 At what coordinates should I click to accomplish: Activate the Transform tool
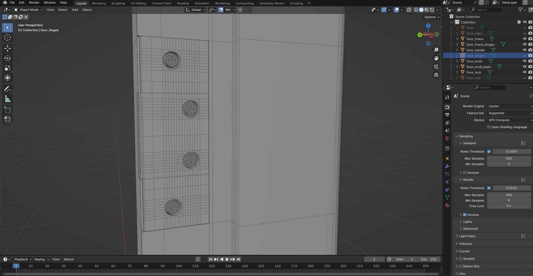[x=8, y=78]
